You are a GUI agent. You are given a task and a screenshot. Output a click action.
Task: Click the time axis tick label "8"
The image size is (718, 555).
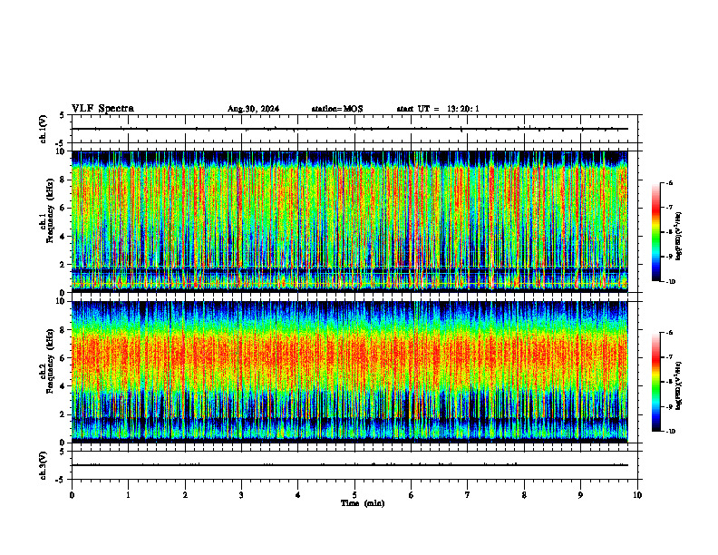[x=524, y=495]
